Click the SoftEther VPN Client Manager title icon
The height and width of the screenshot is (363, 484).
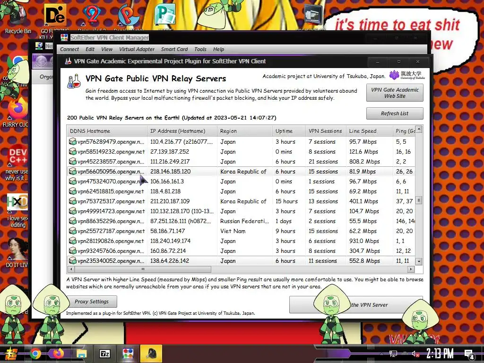[x=64, y=37]
